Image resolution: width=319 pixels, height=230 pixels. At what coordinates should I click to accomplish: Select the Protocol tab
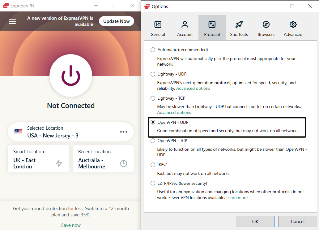212,28
